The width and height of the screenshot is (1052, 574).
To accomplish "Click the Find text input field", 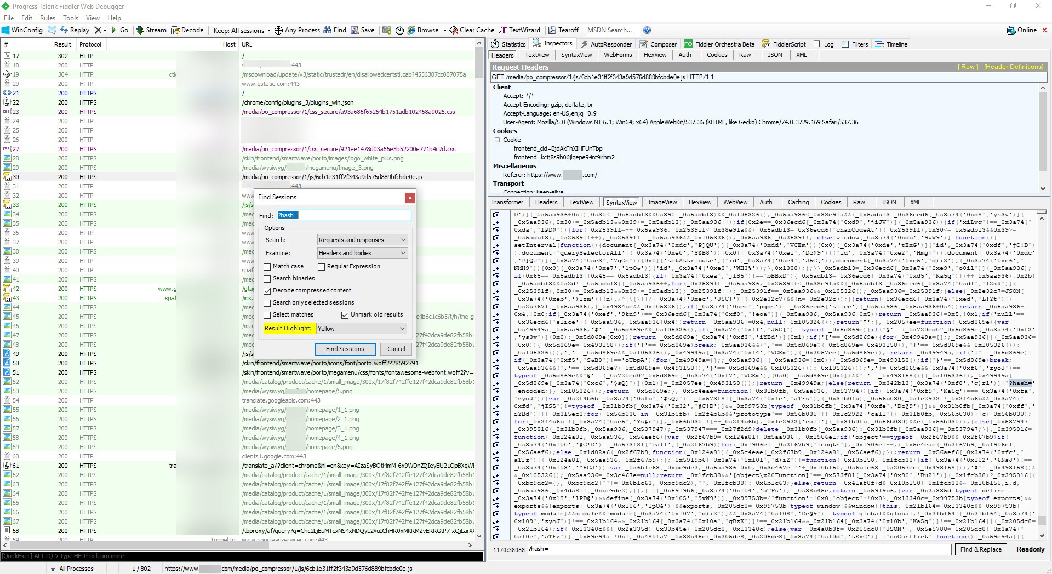I will [x=344, y=215].
